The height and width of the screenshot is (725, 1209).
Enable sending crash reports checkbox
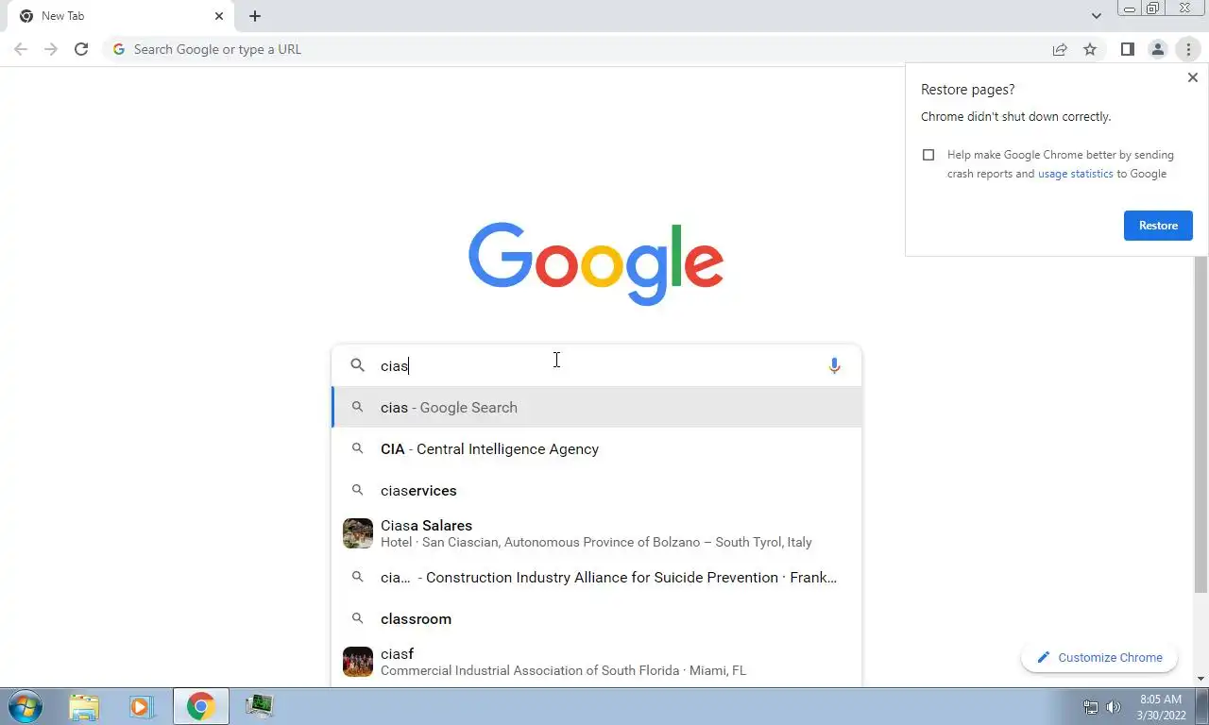pyautogui.click(x=928, y=155)
